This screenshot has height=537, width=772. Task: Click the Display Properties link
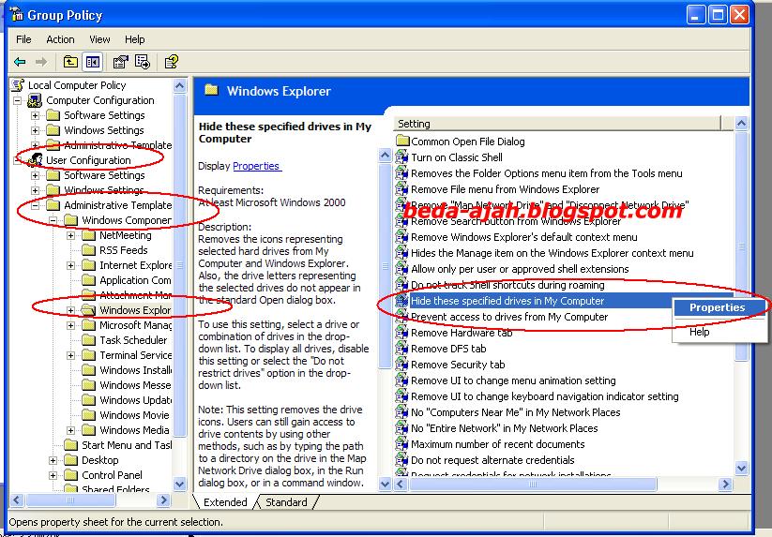[256, 166]
